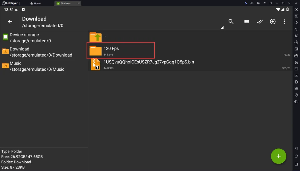This screenshot has height=171, width=300.
Task: Open the operation recorder icon (circled A)
Action: click(x=296, y=42)
